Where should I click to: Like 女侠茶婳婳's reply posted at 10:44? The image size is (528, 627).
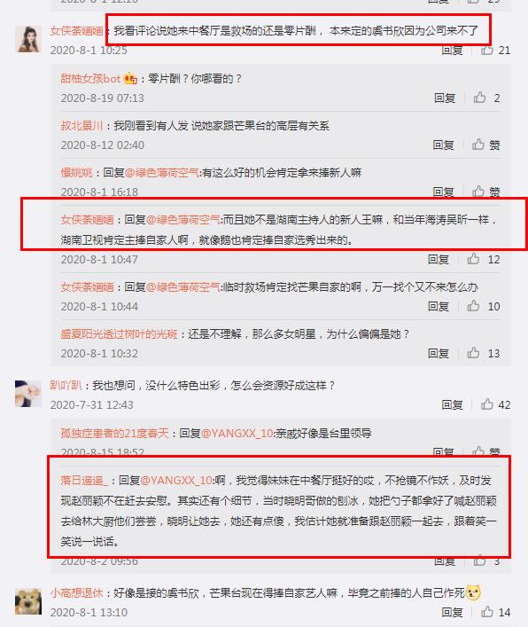[x=474, y=306]
